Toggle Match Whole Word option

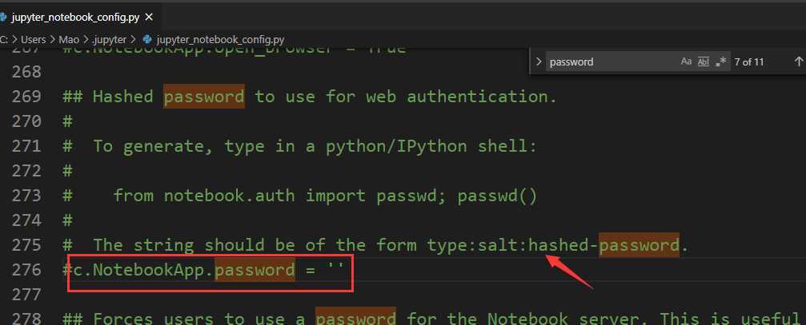pyautogui.click(x=704, y=61)
